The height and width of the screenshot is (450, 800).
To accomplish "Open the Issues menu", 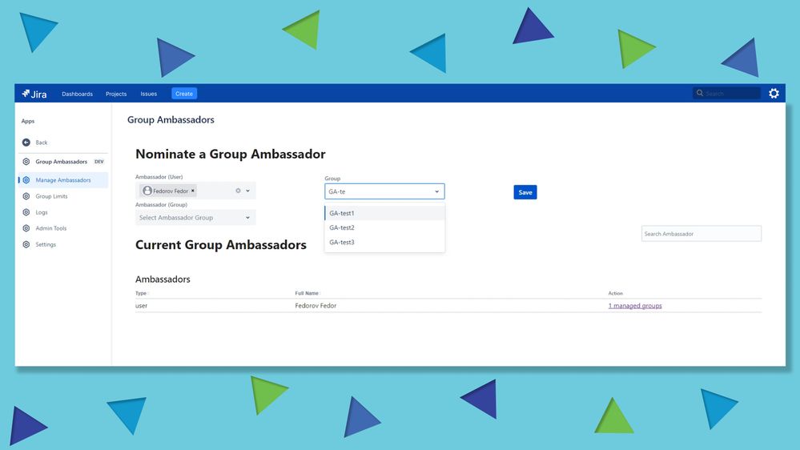I will [148, 94].
